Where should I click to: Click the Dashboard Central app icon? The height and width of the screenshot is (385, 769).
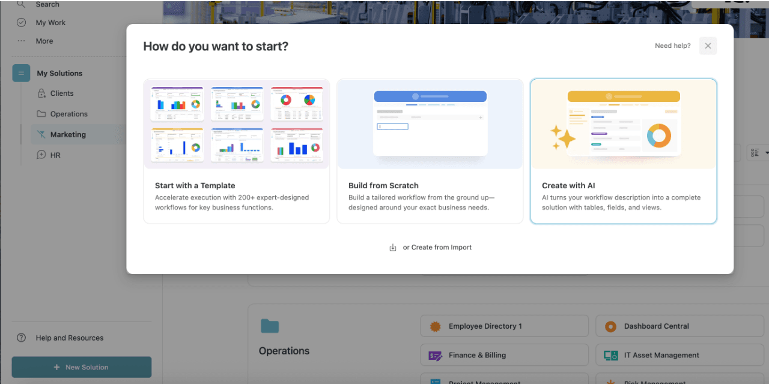coord(610,326)
